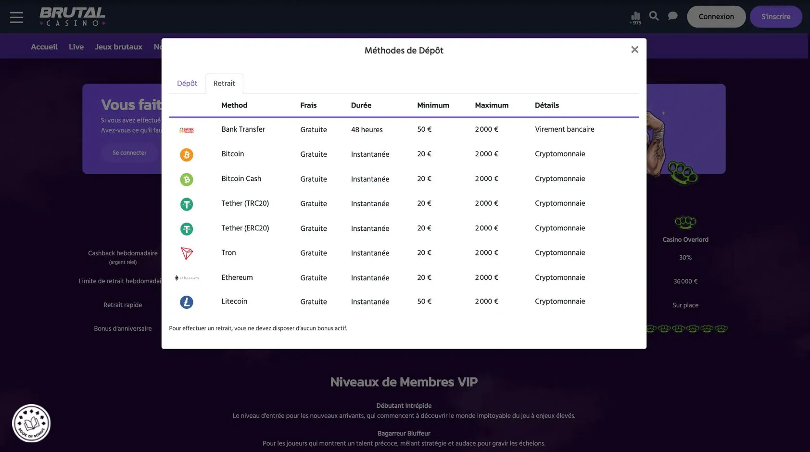This screenshot has width=810, height=452.
Task: Open Jeux brutaux menu item
Action: click(118, 47)
